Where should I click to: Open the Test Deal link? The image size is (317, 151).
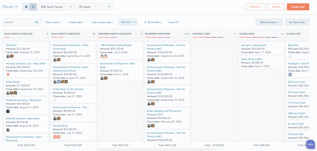click(x=11, y=45)
